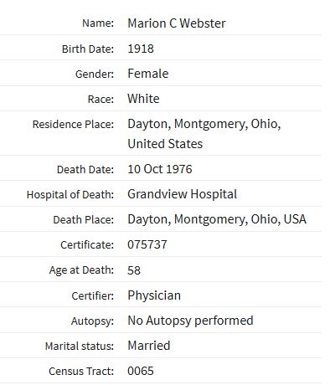
Task: Click the residence place Dayton, Montgomery, Ohio
Action: 204,124
